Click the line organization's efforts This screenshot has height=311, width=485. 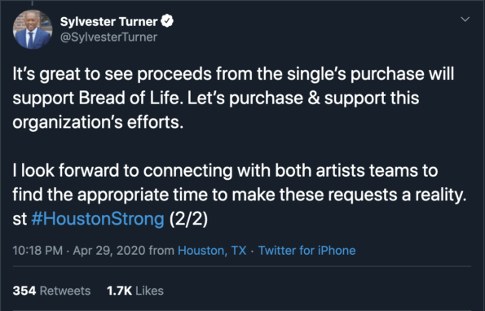98,122
